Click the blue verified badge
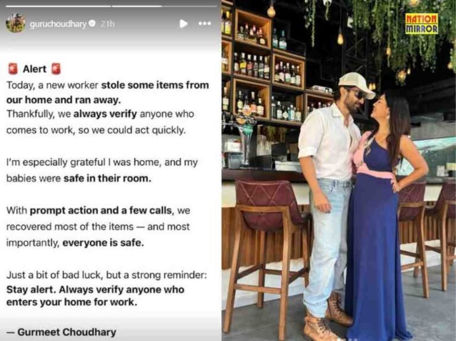Image resolution: width=456 pixels, height=341 pixels. pyautogui.click(x=92, y=23)
